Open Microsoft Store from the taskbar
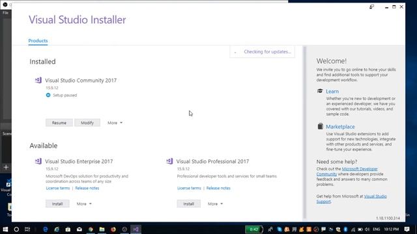 pos(68,229)
